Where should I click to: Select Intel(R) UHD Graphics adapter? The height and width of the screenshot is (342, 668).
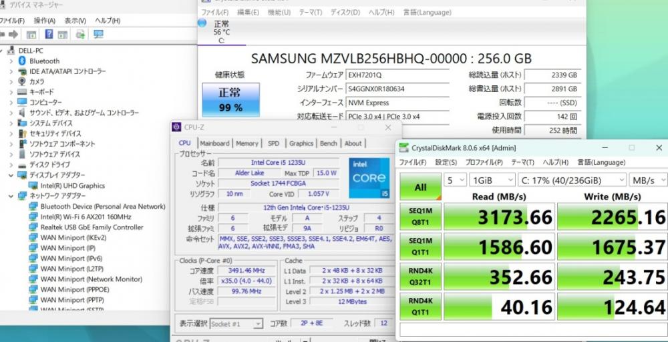click(72, 185)
